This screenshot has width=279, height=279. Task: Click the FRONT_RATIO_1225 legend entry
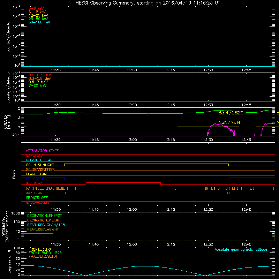pyautogui.click(x=45, y=253)
